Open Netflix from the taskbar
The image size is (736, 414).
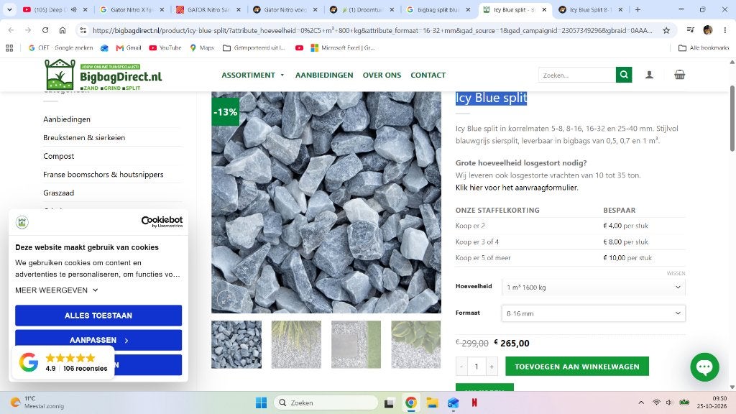(x=474, y=402)
